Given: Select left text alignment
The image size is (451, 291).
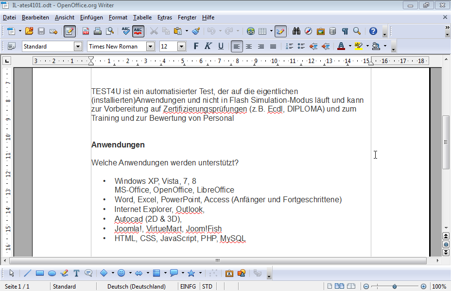Looking at the screenshot, I should coord(237,46).
